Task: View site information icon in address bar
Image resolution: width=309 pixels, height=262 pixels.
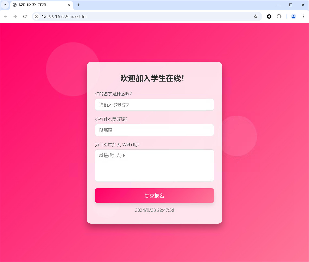Action: pos(37,16)
